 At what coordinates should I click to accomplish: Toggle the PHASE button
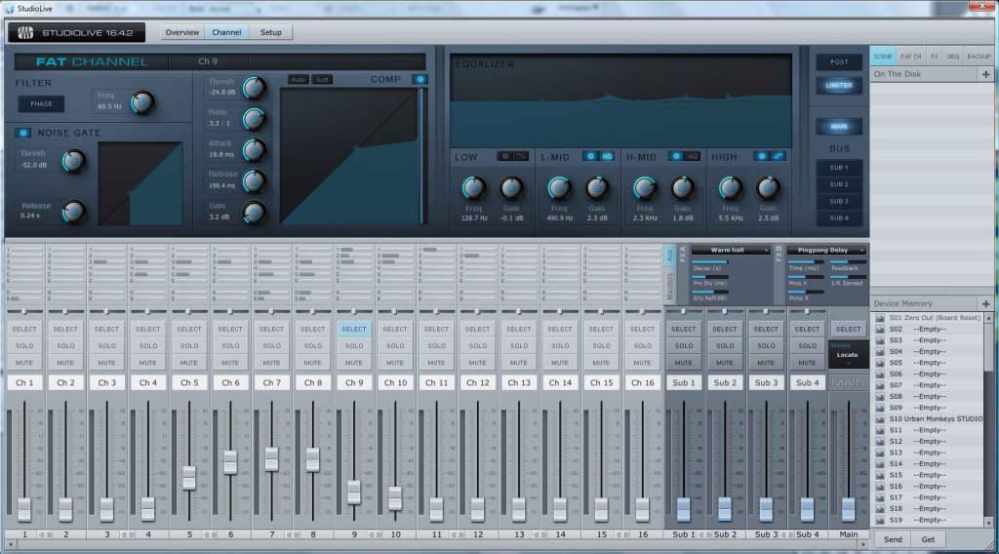(41, 103)
